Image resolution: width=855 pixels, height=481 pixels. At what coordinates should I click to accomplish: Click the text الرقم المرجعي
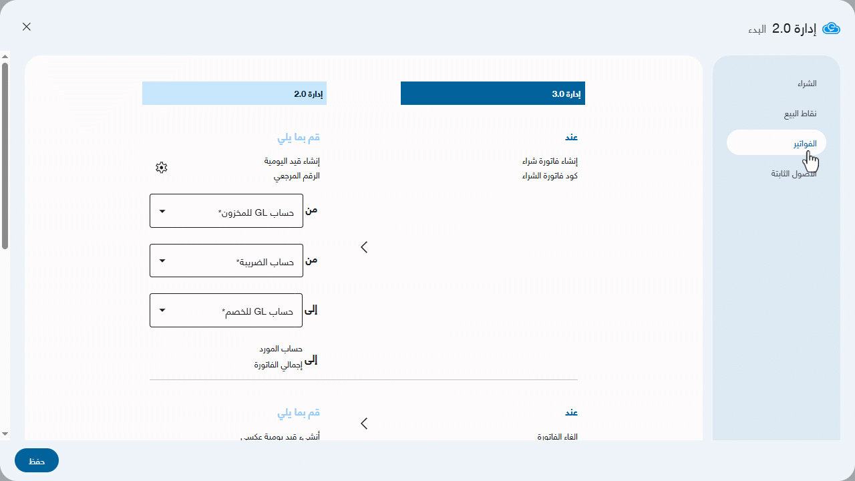[297, 176]
